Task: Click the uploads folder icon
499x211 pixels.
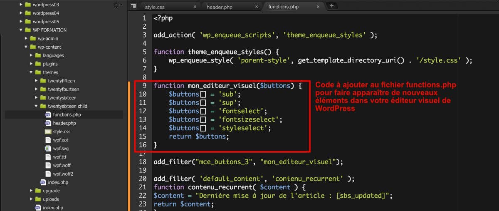Action: point(38,199)
